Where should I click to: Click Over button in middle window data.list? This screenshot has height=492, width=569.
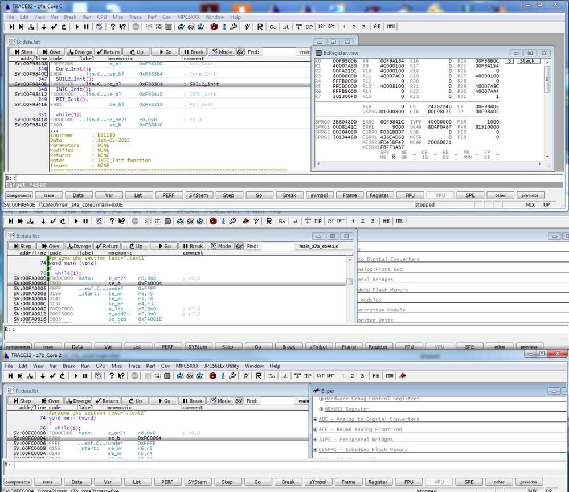[x=51, y=246]
